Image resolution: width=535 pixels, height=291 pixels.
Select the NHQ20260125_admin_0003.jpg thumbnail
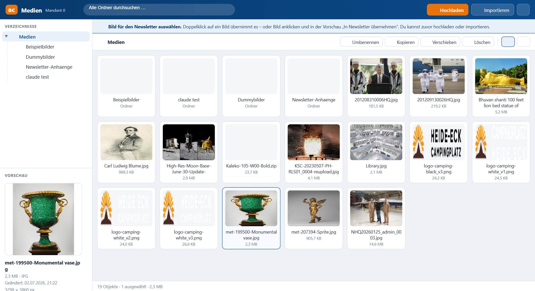point(376,208)
